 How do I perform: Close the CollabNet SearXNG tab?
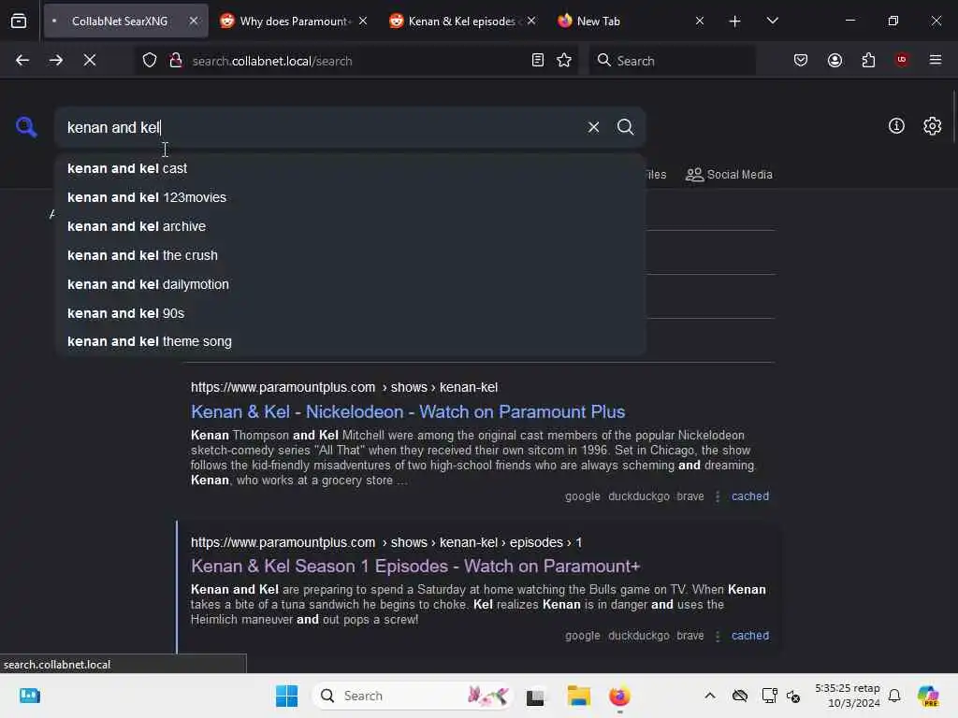click(x=193, y=21)
